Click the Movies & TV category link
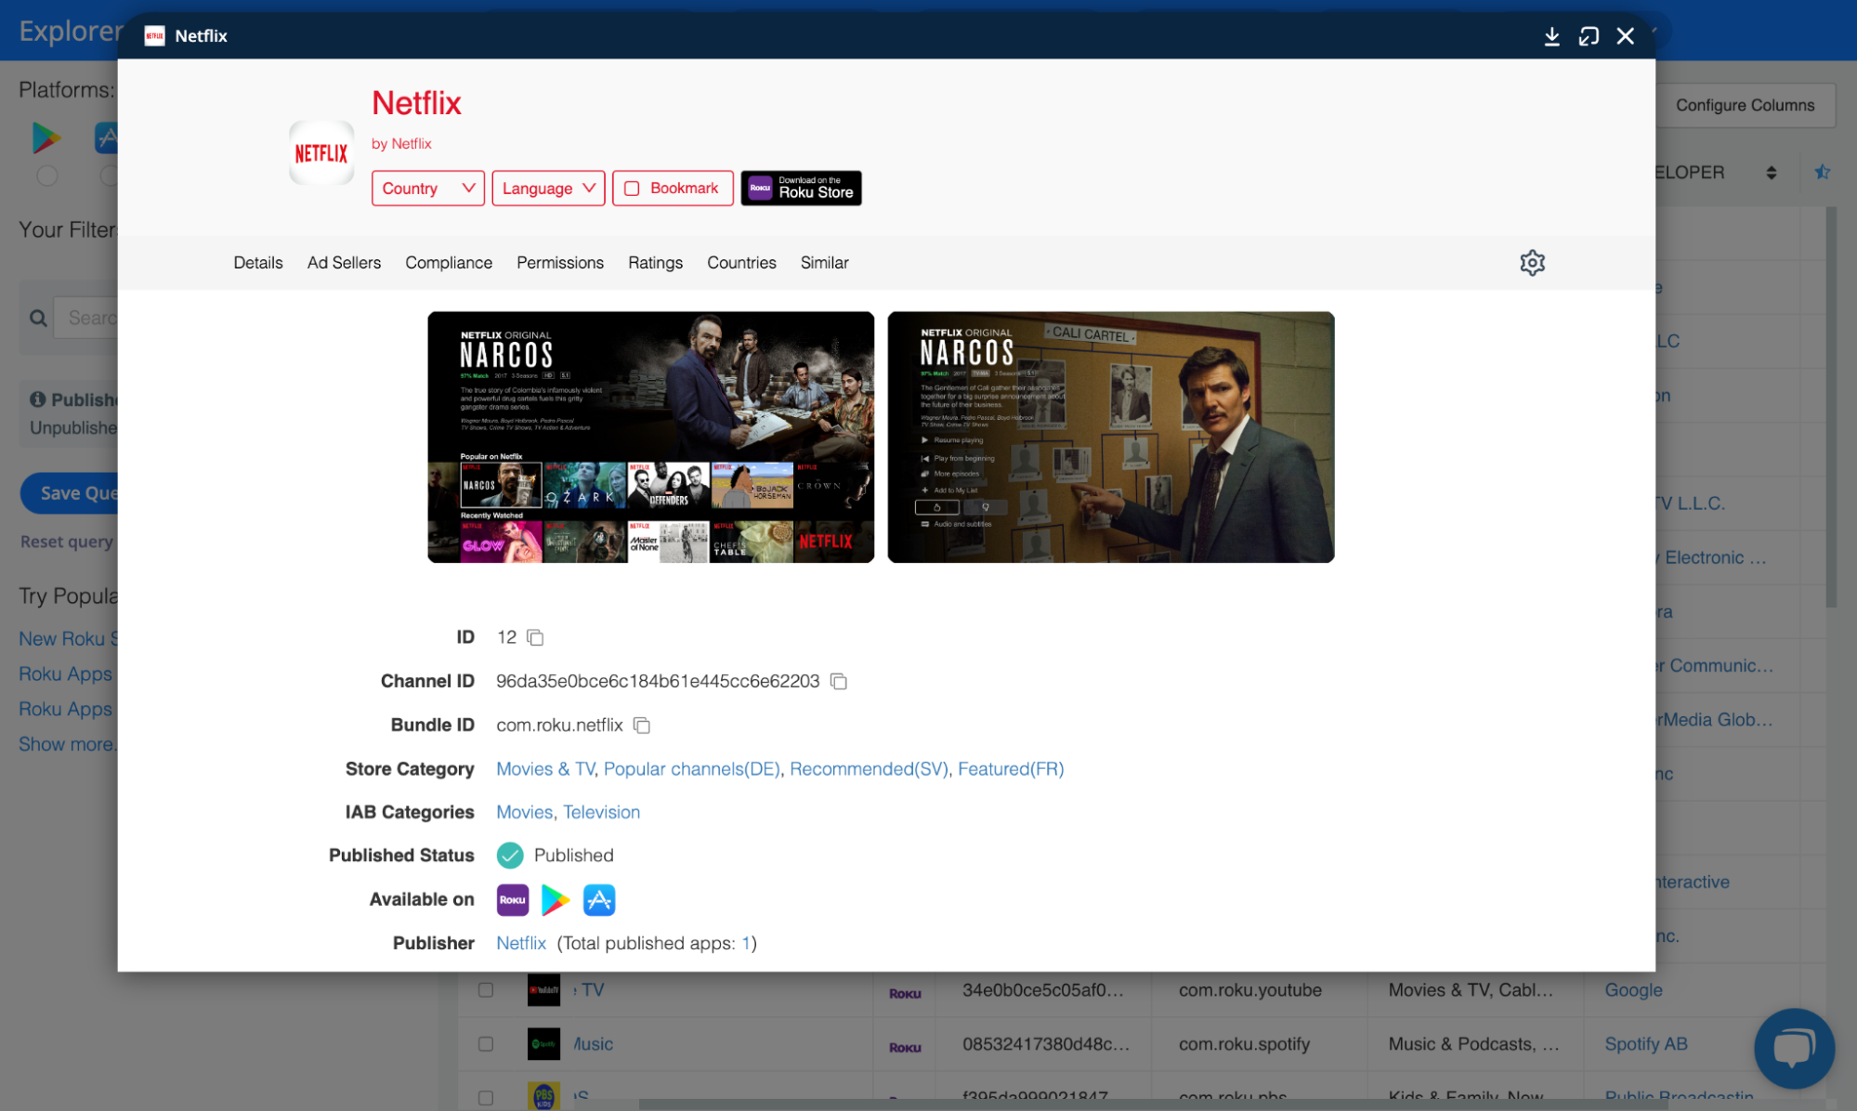Image resolution: width=1857 pixels, height=1111 pixels. (544, 769)
